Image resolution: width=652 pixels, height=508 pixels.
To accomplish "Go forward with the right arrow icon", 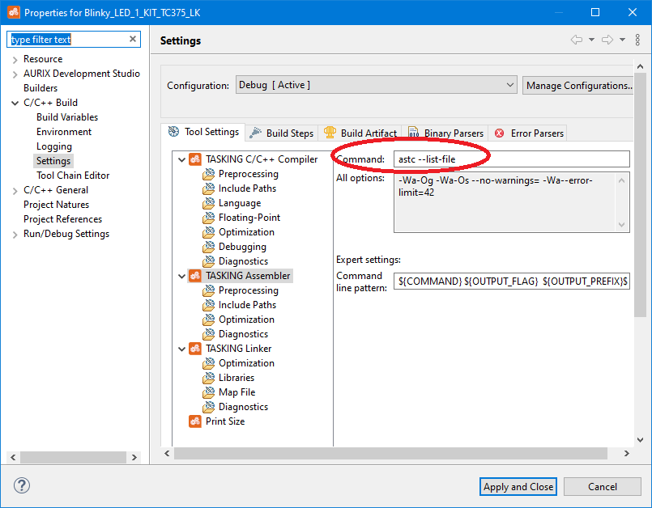I will [x=607, y=40].
